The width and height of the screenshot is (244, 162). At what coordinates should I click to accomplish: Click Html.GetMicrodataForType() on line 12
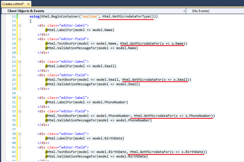[x=128, y=16]
